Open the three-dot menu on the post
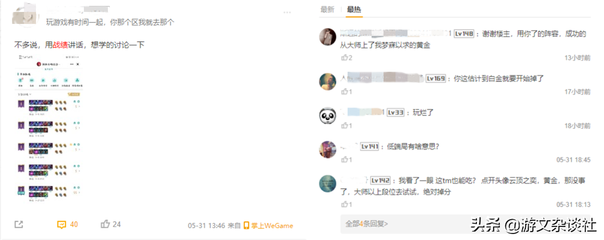The image size is (604, 240). point(287,12)
